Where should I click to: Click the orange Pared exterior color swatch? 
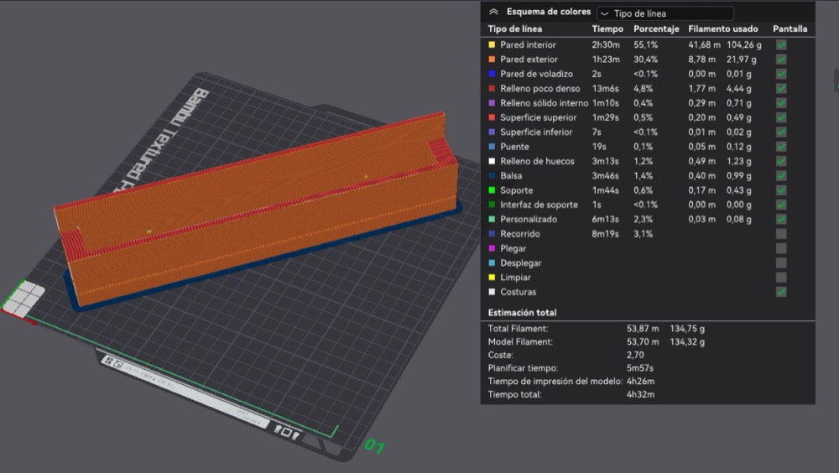(x=492, y=60)
